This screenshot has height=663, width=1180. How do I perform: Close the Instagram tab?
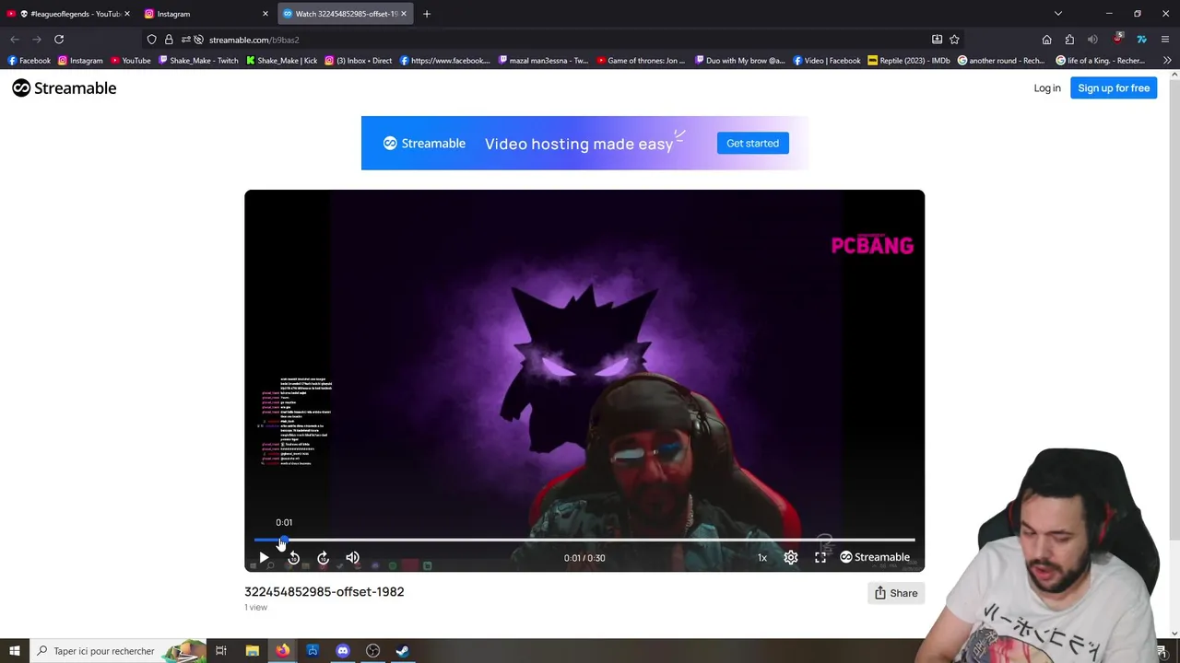point(265,14)
